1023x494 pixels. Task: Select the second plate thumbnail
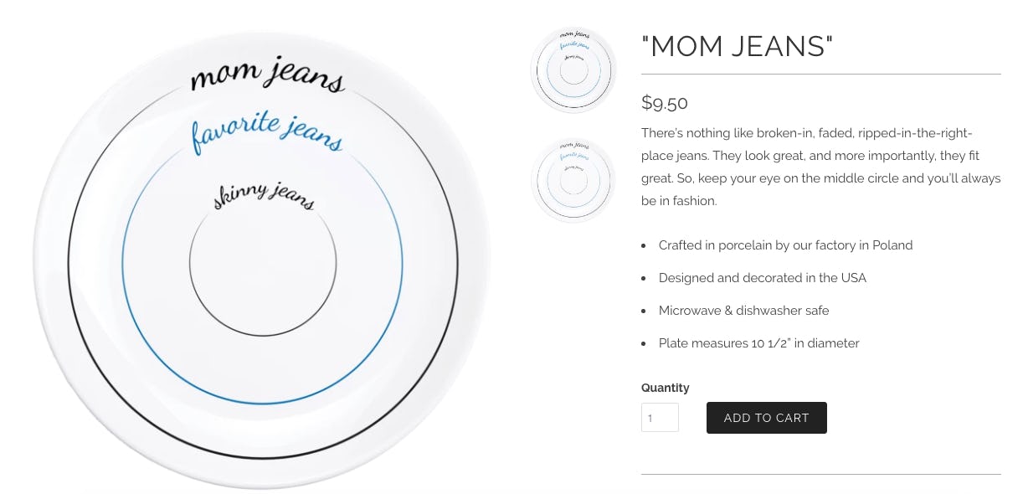573,180
